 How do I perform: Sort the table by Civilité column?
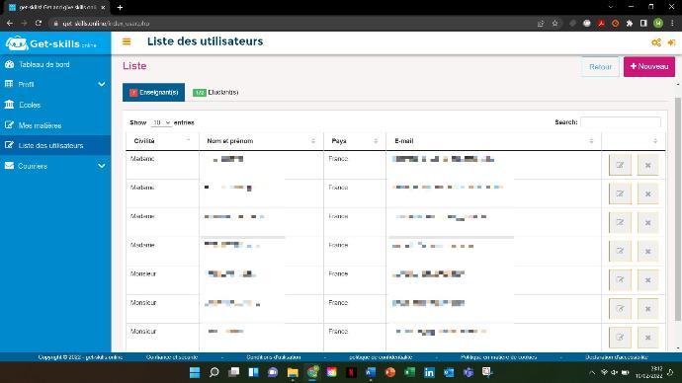click(162, 141)
